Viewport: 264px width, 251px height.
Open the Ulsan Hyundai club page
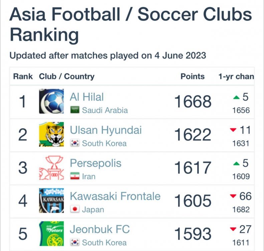[x=106, y=130]
